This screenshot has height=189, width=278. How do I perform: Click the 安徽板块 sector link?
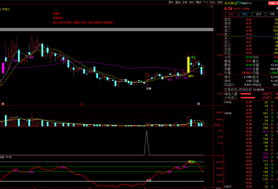[58, 18]
